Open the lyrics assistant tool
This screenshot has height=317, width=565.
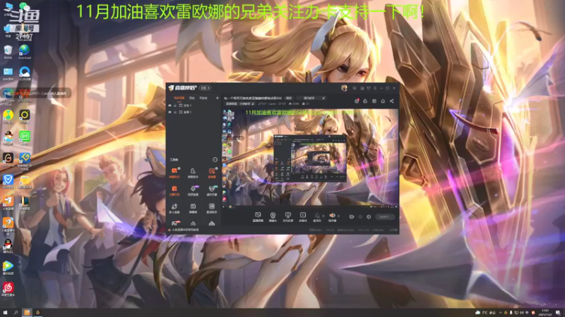212,208
